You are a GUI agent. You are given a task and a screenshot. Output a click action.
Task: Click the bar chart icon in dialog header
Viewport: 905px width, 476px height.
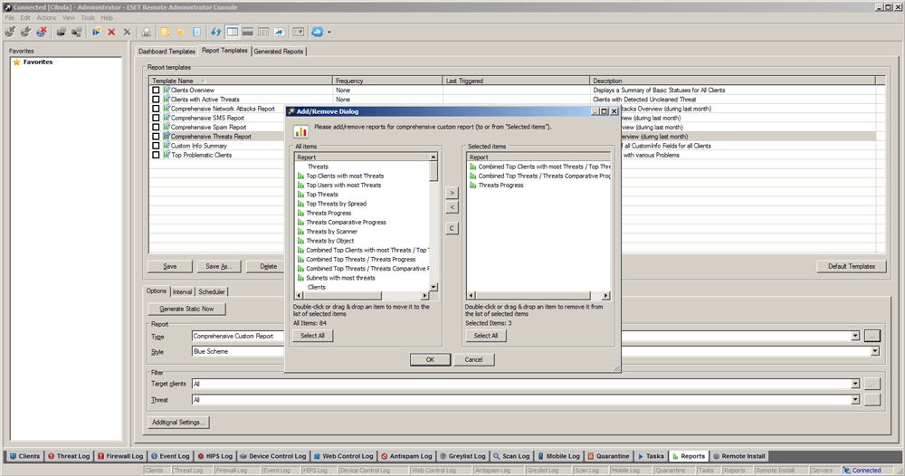300,131
